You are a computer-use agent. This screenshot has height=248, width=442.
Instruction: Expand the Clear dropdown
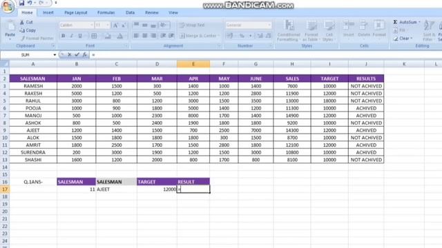point(412,39)
